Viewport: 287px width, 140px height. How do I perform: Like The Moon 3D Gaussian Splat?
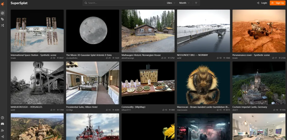point(107,58)
